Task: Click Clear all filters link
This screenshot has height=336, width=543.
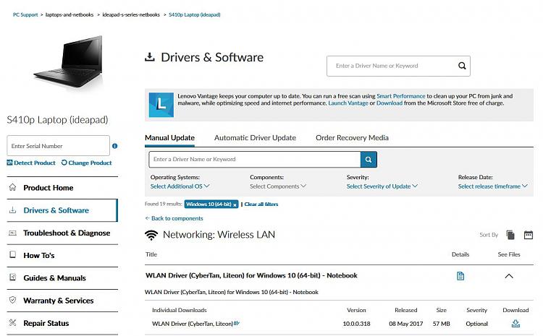Action: pos(261,204)
